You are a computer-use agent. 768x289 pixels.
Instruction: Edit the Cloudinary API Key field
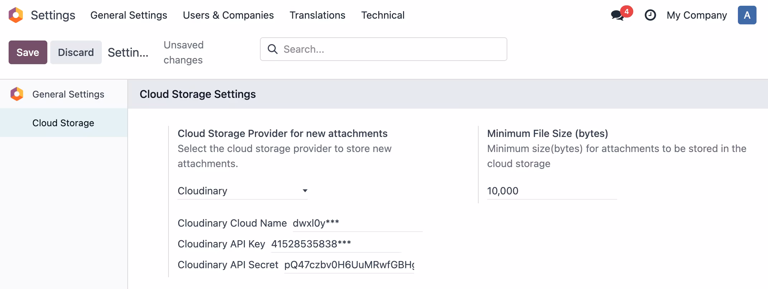point(336,244)
